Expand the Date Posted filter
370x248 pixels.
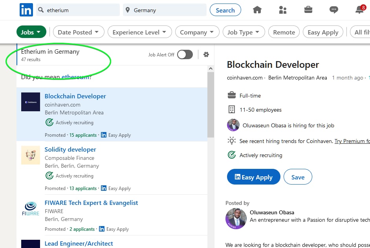point(78,32)
